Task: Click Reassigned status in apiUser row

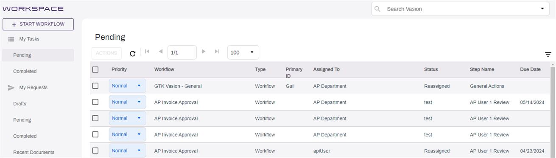Action: click(x=437, y=151)
